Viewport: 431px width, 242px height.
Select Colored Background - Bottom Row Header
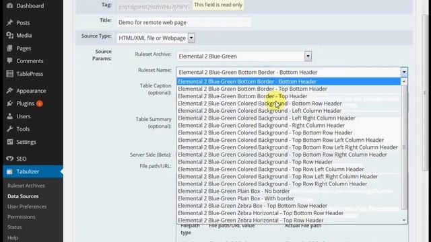289,104
